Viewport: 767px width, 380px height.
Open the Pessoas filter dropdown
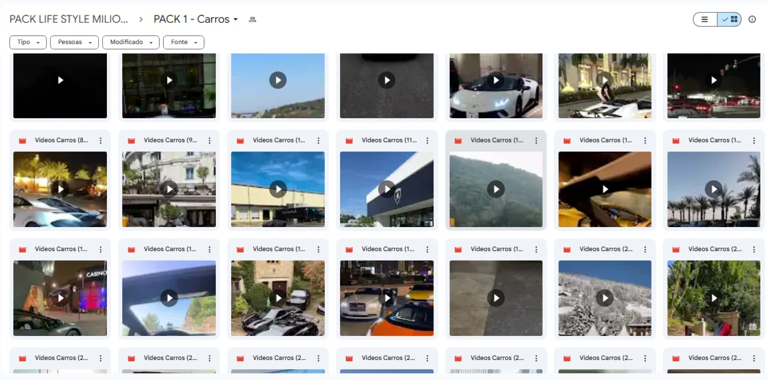click(x=74, y=43)
